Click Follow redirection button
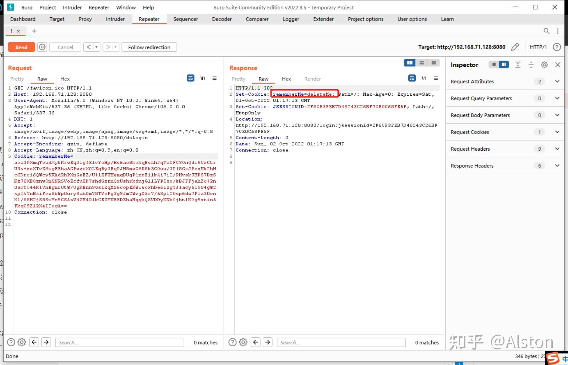This screenshot has height=365, width=568. click(149, 47)
